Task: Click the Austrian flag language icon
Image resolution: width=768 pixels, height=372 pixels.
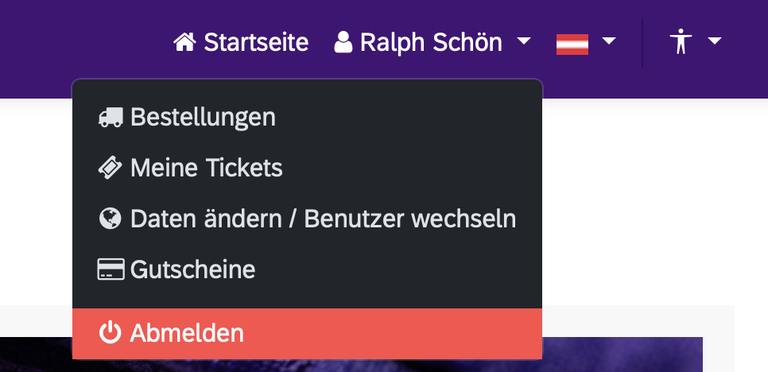Action: tap(572, 43)
